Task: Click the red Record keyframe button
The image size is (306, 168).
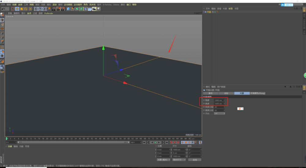Action: click(171, 142)
